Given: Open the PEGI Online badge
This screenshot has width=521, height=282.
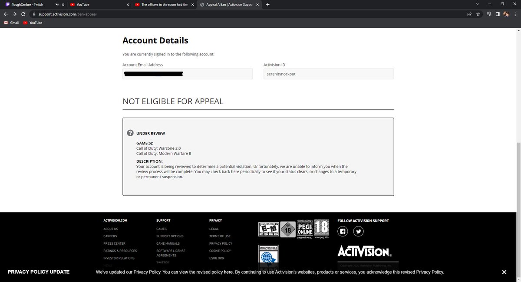Looking at the screenshot, I should pyautogui.click(x=305, y=229).
